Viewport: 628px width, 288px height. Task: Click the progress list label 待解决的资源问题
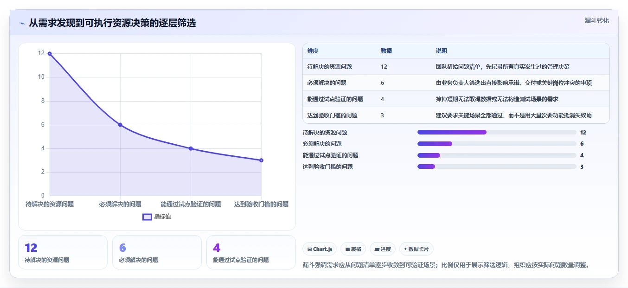pos(325,132)
